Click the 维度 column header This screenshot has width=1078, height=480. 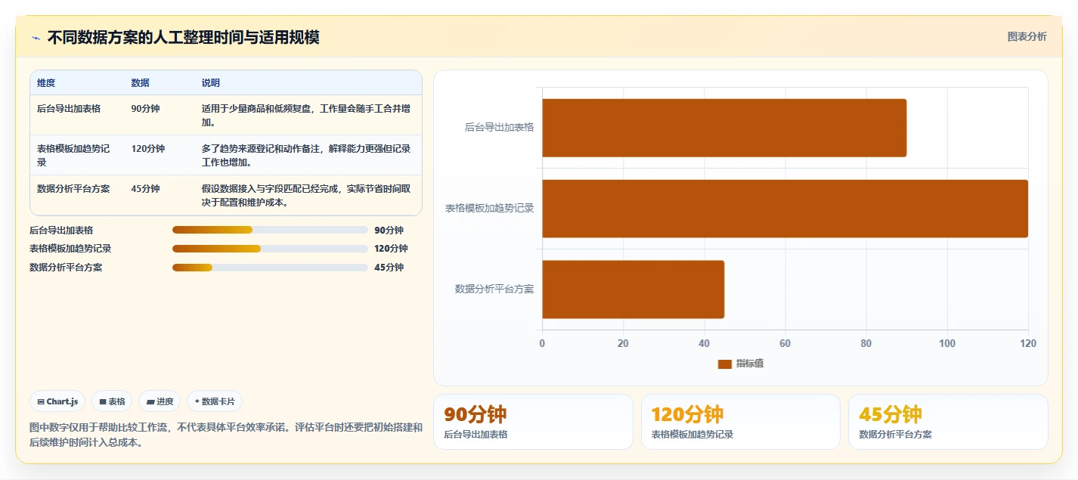[46, 82]
